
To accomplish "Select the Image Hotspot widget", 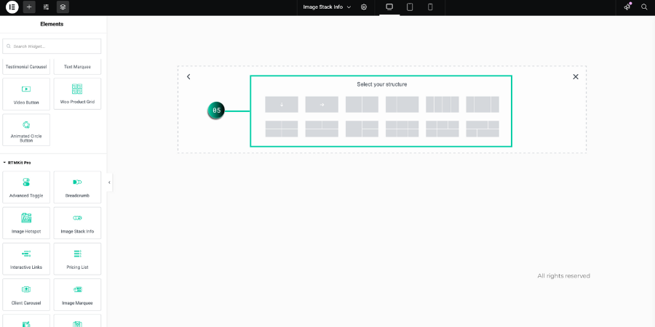I will point(26,223).
